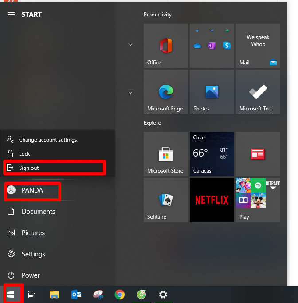Image resolution: width=298 pixels, height=303 pixels.
Task: Open the Settings gear on the taskbar
Action: tap(163, 295)
